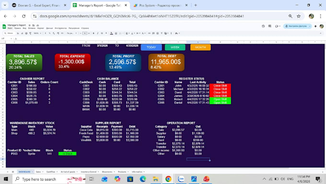Open the comments panel icon
The image size is (326, 184).
point(269,26)
